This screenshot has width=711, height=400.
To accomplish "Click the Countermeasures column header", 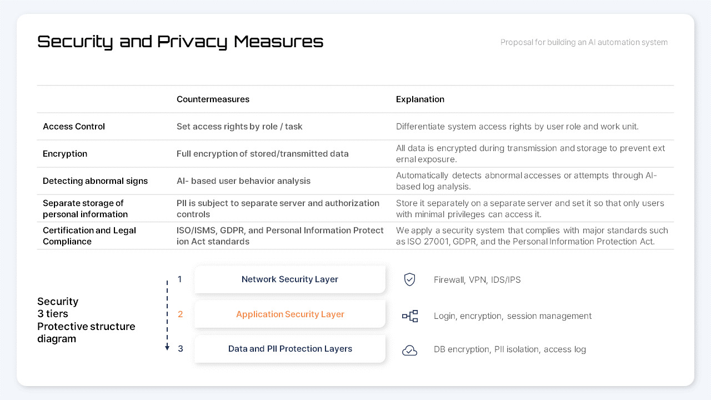I will pyautogui.click(x=213, y=99).
